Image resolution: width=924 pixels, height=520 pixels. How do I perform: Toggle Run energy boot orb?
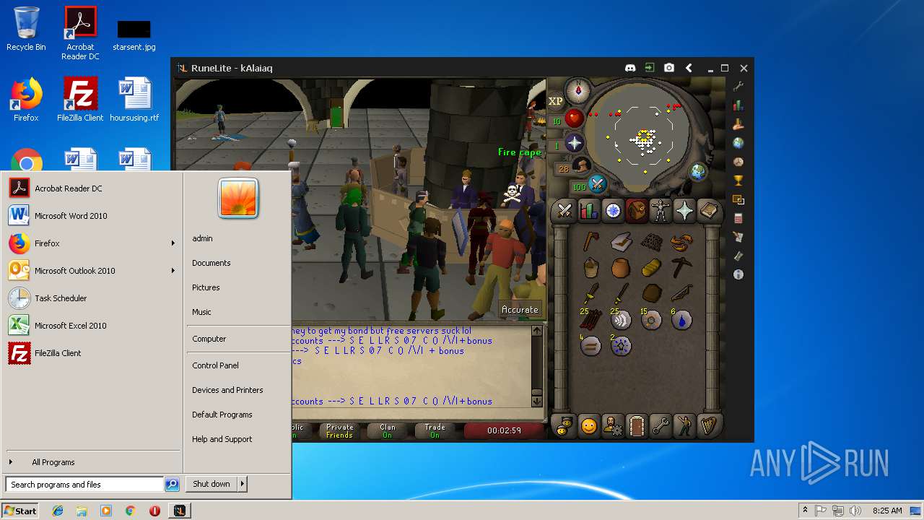(581, 167)
